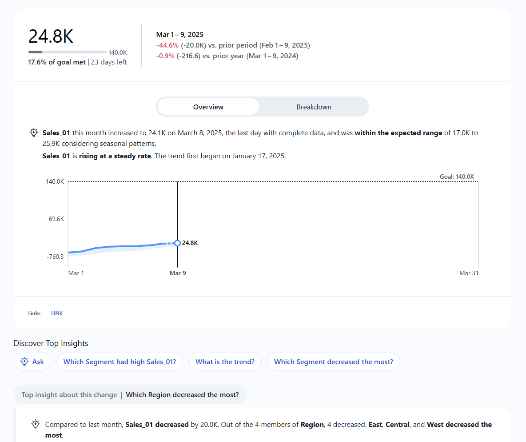Select 'Which Segment decreased the most?' suggestion

(x=334, y=362)
